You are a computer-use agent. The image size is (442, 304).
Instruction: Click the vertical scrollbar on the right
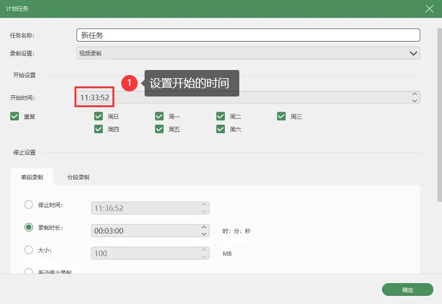tap(439, 115)
